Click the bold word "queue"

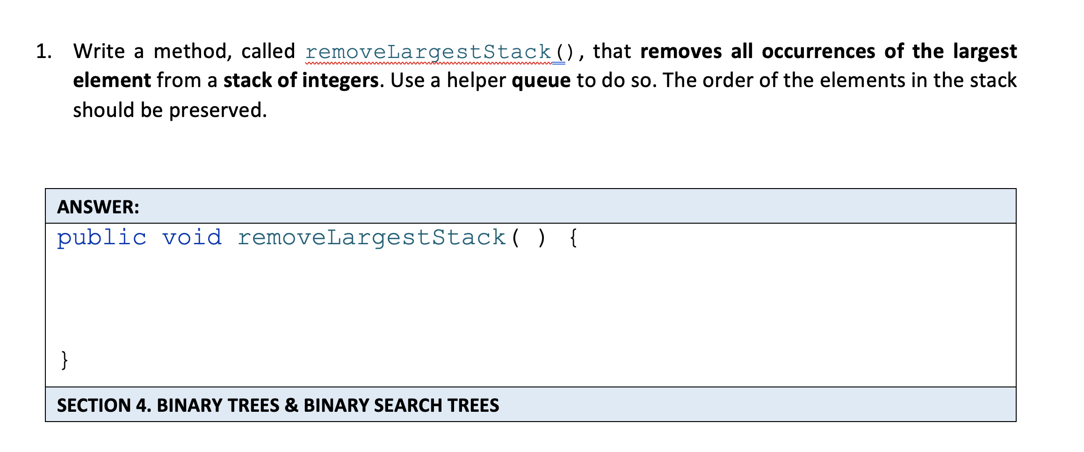(x=541, y=81)
